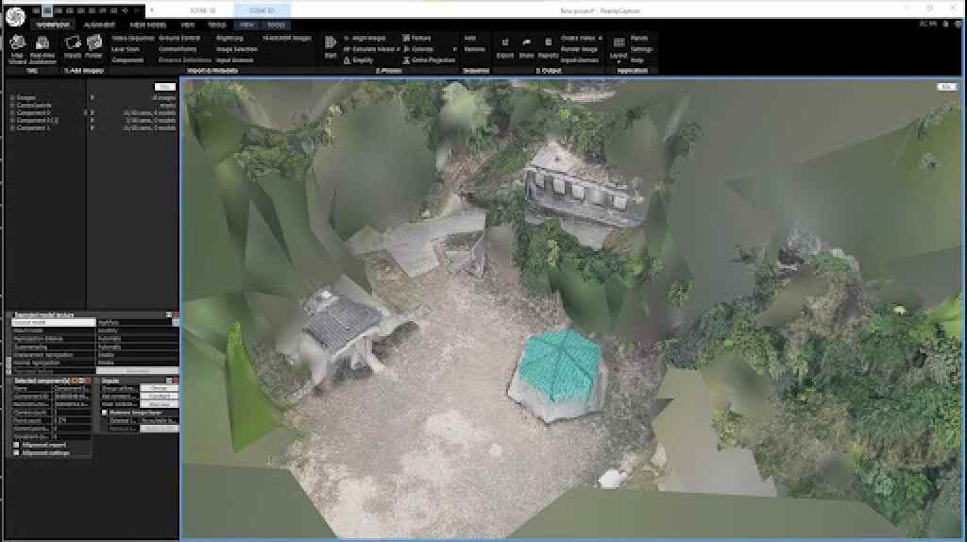Click the RealityCapture application logo
Screen dimensions: 967x542
pos(15,16)
